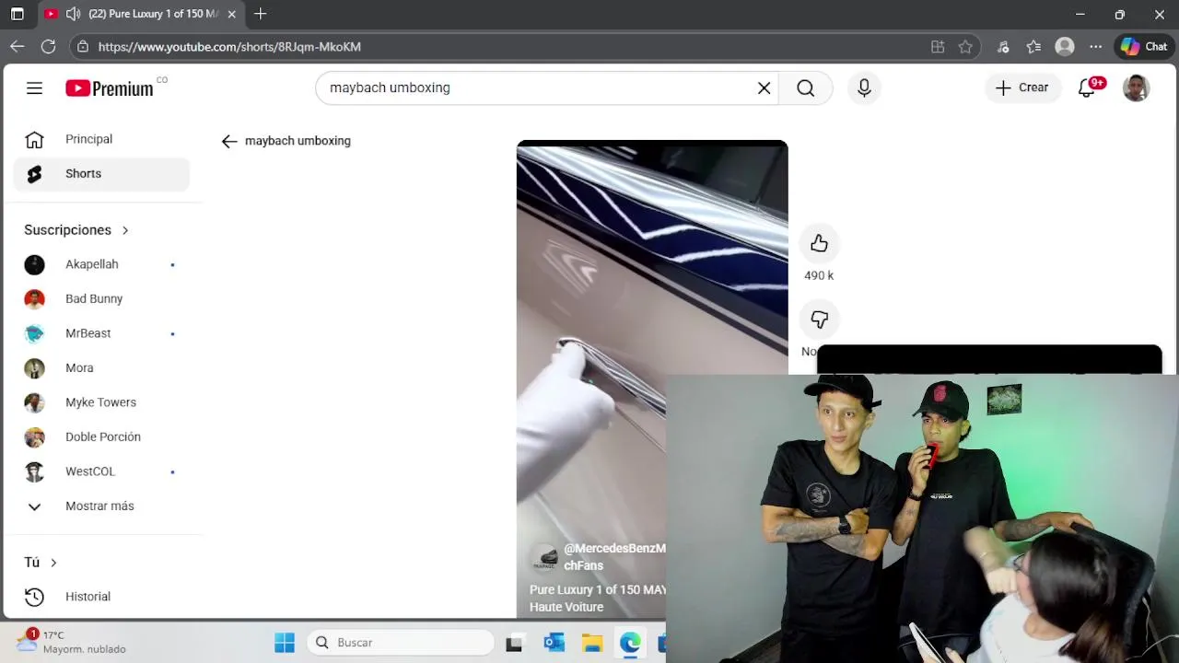Screen dimensions: 1179x663
Task: Open a new browser tab
Action: [261, 14]
